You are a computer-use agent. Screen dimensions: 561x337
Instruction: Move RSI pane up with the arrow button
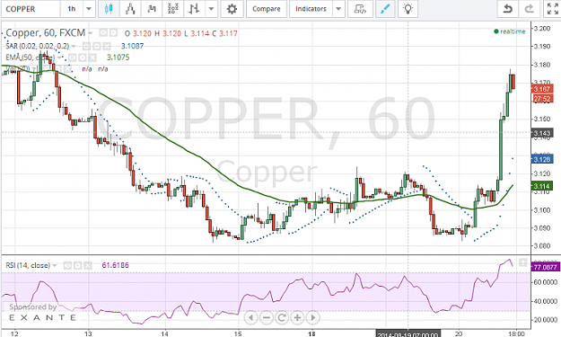(522, 262)
